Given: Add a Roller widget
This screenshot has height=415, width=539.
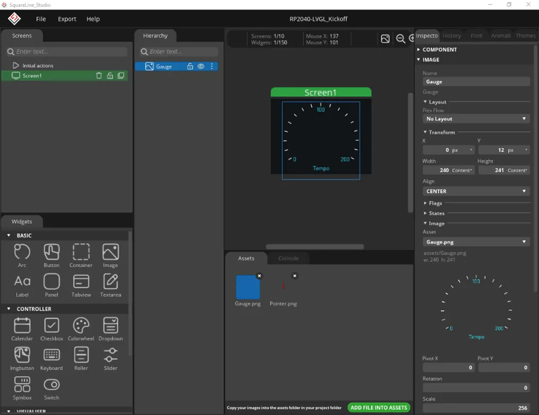Looking at the screenshot, I should tap(81, 358).
